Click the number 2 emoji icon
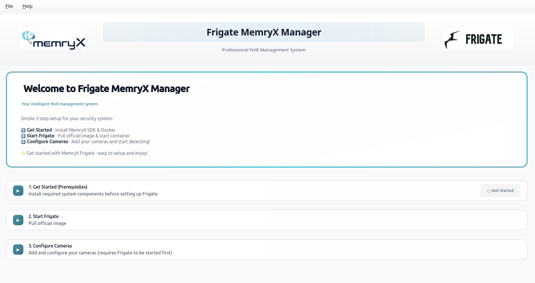This screenshot has width=535, height=283. click(x=23, y=136)
